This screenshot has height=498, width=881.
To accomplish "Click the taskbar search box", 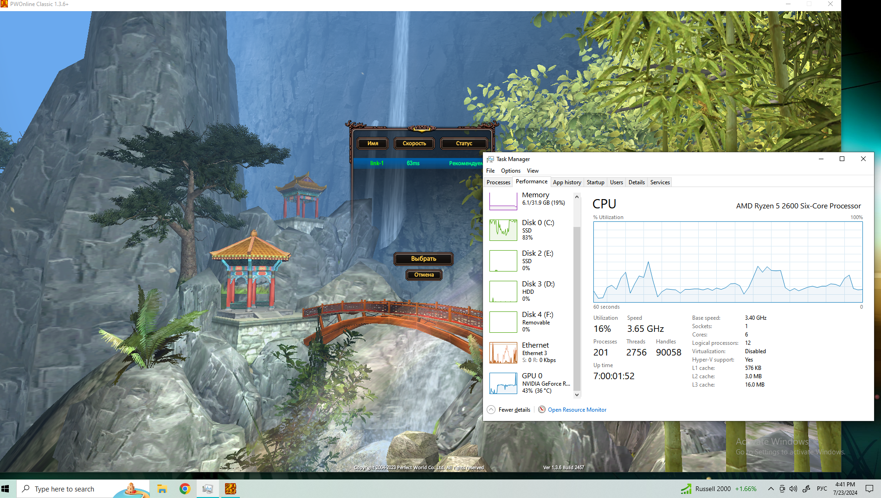I will point(84,489).
